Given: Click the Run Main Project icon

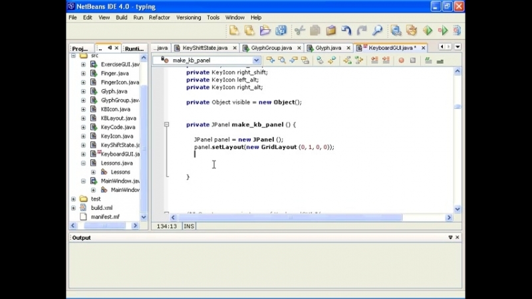Looking at the screenshot, I should (428, 31).
